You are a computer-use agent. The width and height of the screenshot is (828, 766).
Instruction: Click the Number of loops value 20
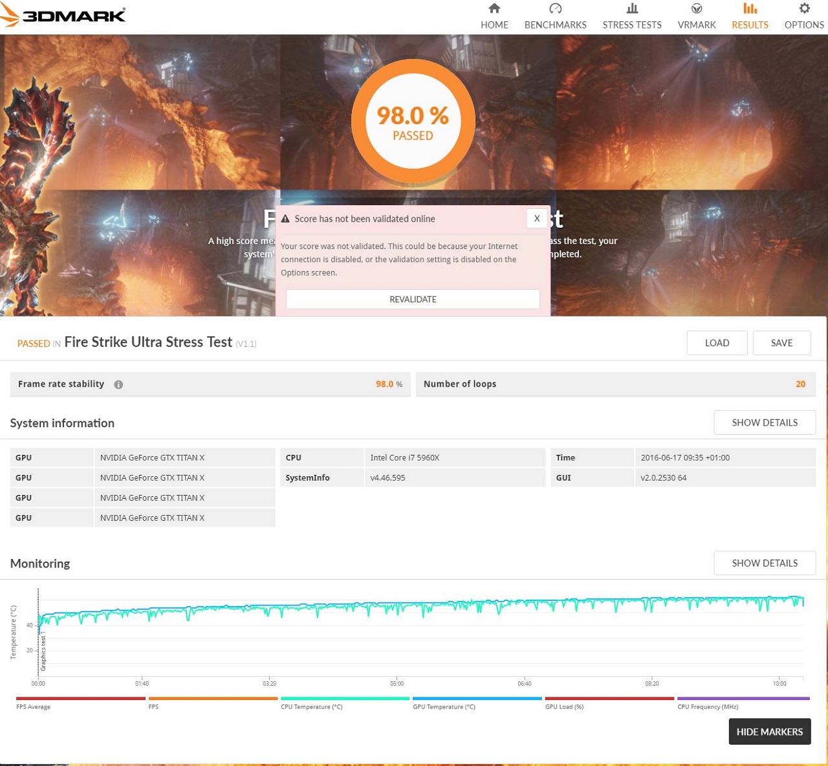(x=800, y=384)
